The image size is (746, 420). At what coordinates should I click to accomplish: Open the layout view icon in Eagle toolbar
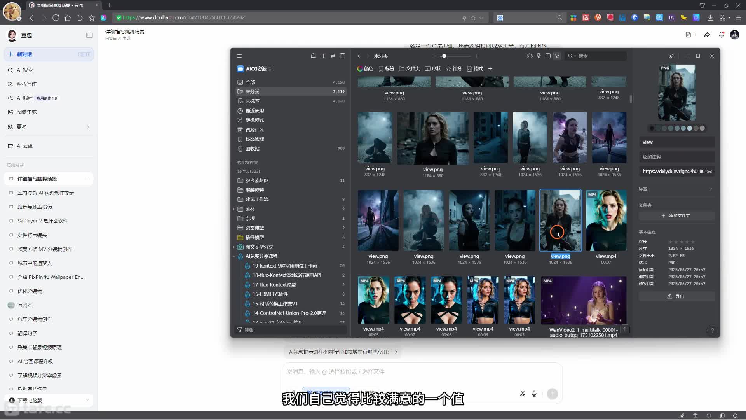click(548, 56)
